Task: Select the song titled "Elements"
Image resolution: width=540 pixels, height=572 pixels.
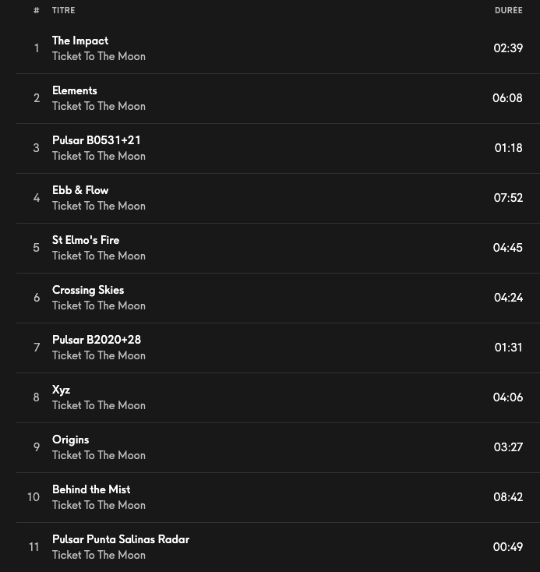Action: pos(75,90)
